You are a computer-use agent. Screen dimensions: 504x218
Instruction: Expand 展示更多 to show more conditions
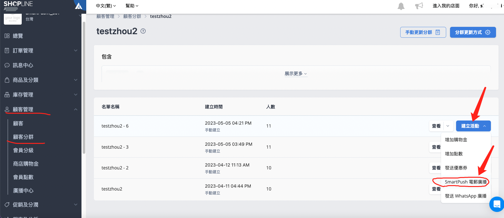click(x=296, y=74)
